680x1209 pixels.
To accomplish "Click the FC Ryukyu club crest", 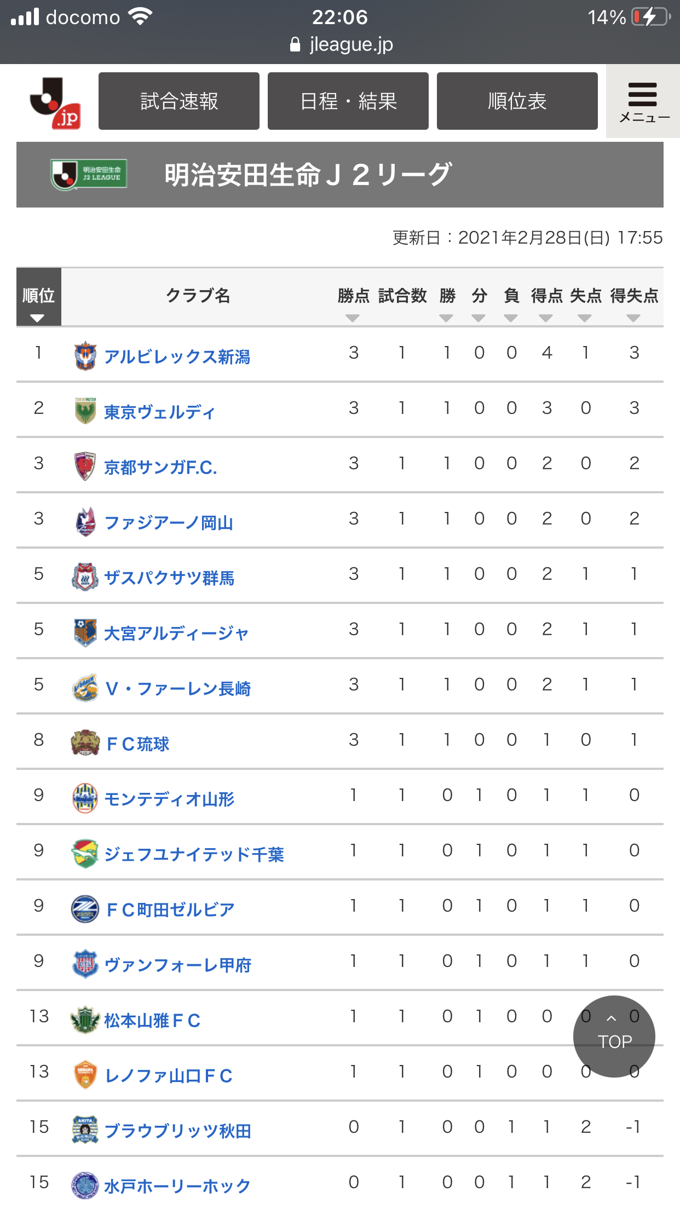I will tap(85, 742).
